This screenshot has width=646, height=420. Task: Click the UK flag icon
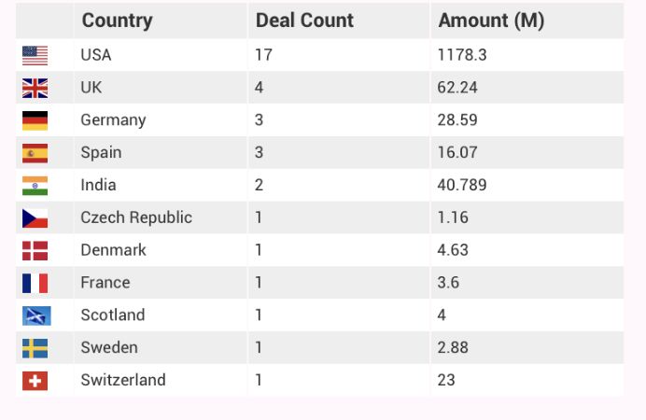35,88
